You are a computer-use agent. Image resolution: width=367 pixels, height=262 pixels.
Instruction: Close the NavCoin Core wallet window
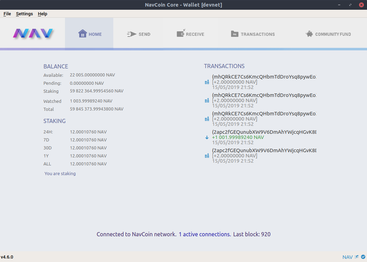pyautogui.click(x=361, y=5)
